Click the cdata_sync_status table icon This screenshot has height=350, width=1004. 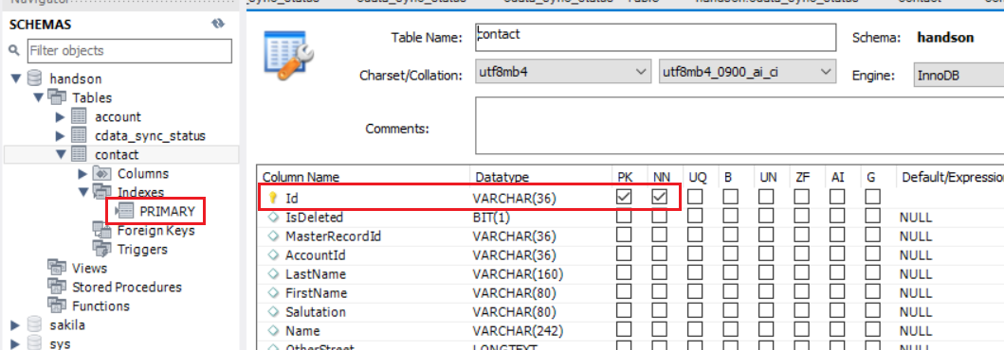[x=79, y=135]
